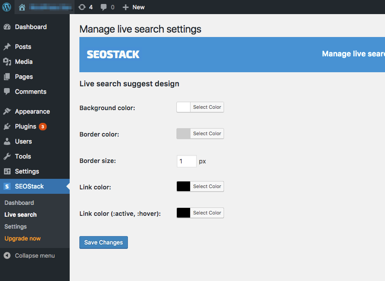The width and height of the screenshot is (385, 281).
Task: Open the Tools menu
Action: (x=23, y=156)
